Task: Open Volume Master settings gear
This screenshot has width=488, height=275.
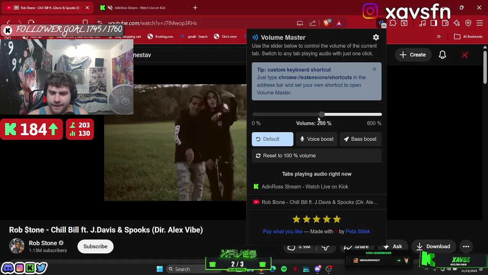Action: (376, 37)
